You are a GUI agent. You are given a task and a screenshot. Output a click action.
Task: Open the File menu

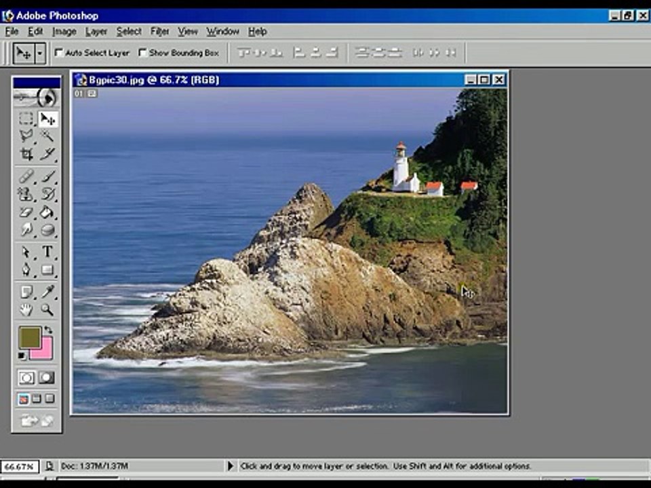[12, 32]
